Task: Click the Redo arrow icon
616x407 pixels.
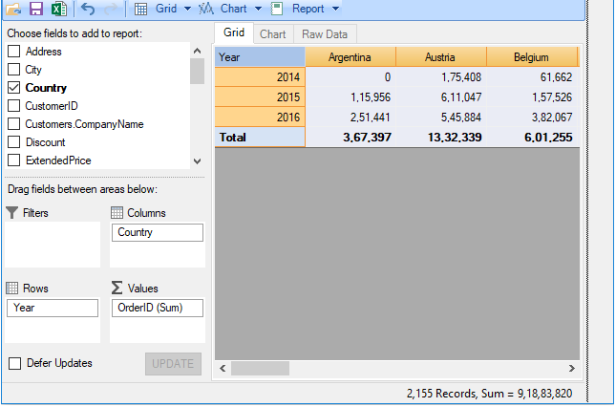Action: tap(112, 9)
